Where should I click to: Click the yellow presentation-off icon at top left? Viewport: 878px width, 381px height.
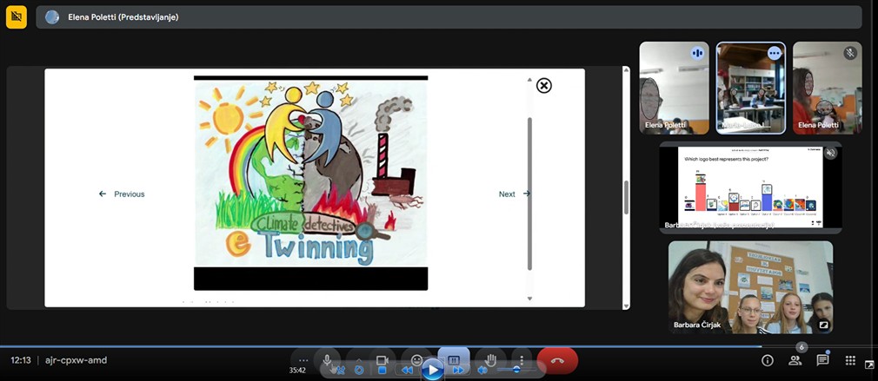[x=17, y=16]
